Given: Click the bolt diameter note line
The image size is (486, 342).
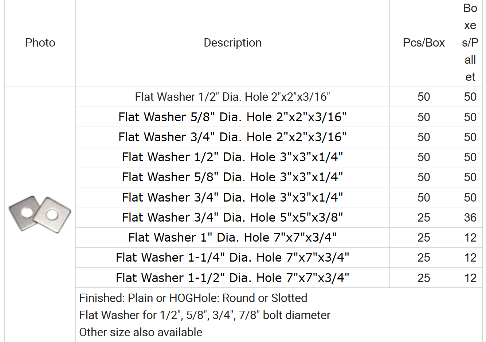Looking at the screenshot, I should pyautogui.click(x=205, y=315).
